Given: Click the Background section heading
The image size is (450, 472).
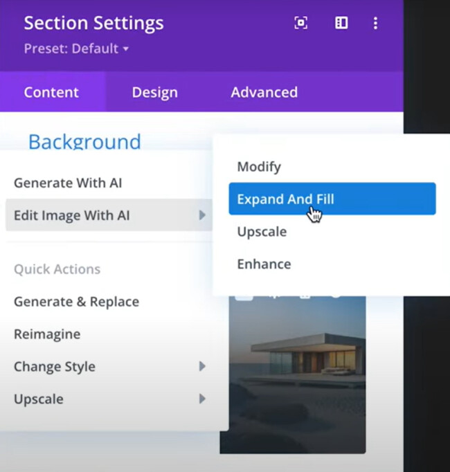Looking at the screenshot, I should coord(84,142).
